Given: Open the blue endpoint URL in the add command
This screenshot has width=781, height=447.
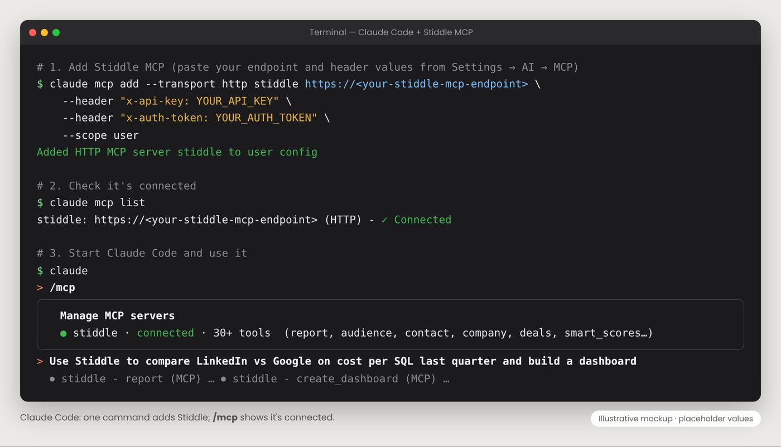Looking at the screenshot, I should pos(416,84).
